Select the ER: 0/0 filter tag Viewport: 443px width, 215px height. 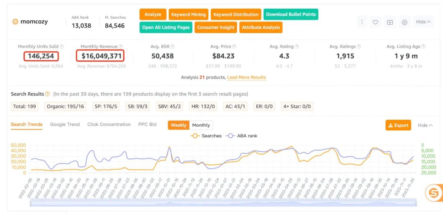(264, 107)
